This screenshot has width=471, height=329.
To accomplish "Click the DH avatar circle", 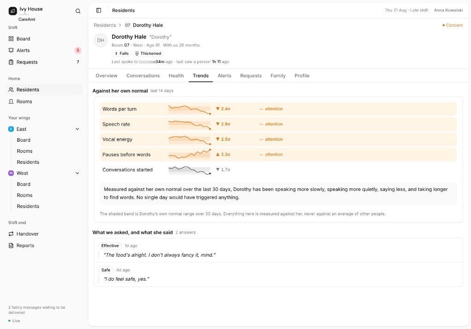I will 101,40.
